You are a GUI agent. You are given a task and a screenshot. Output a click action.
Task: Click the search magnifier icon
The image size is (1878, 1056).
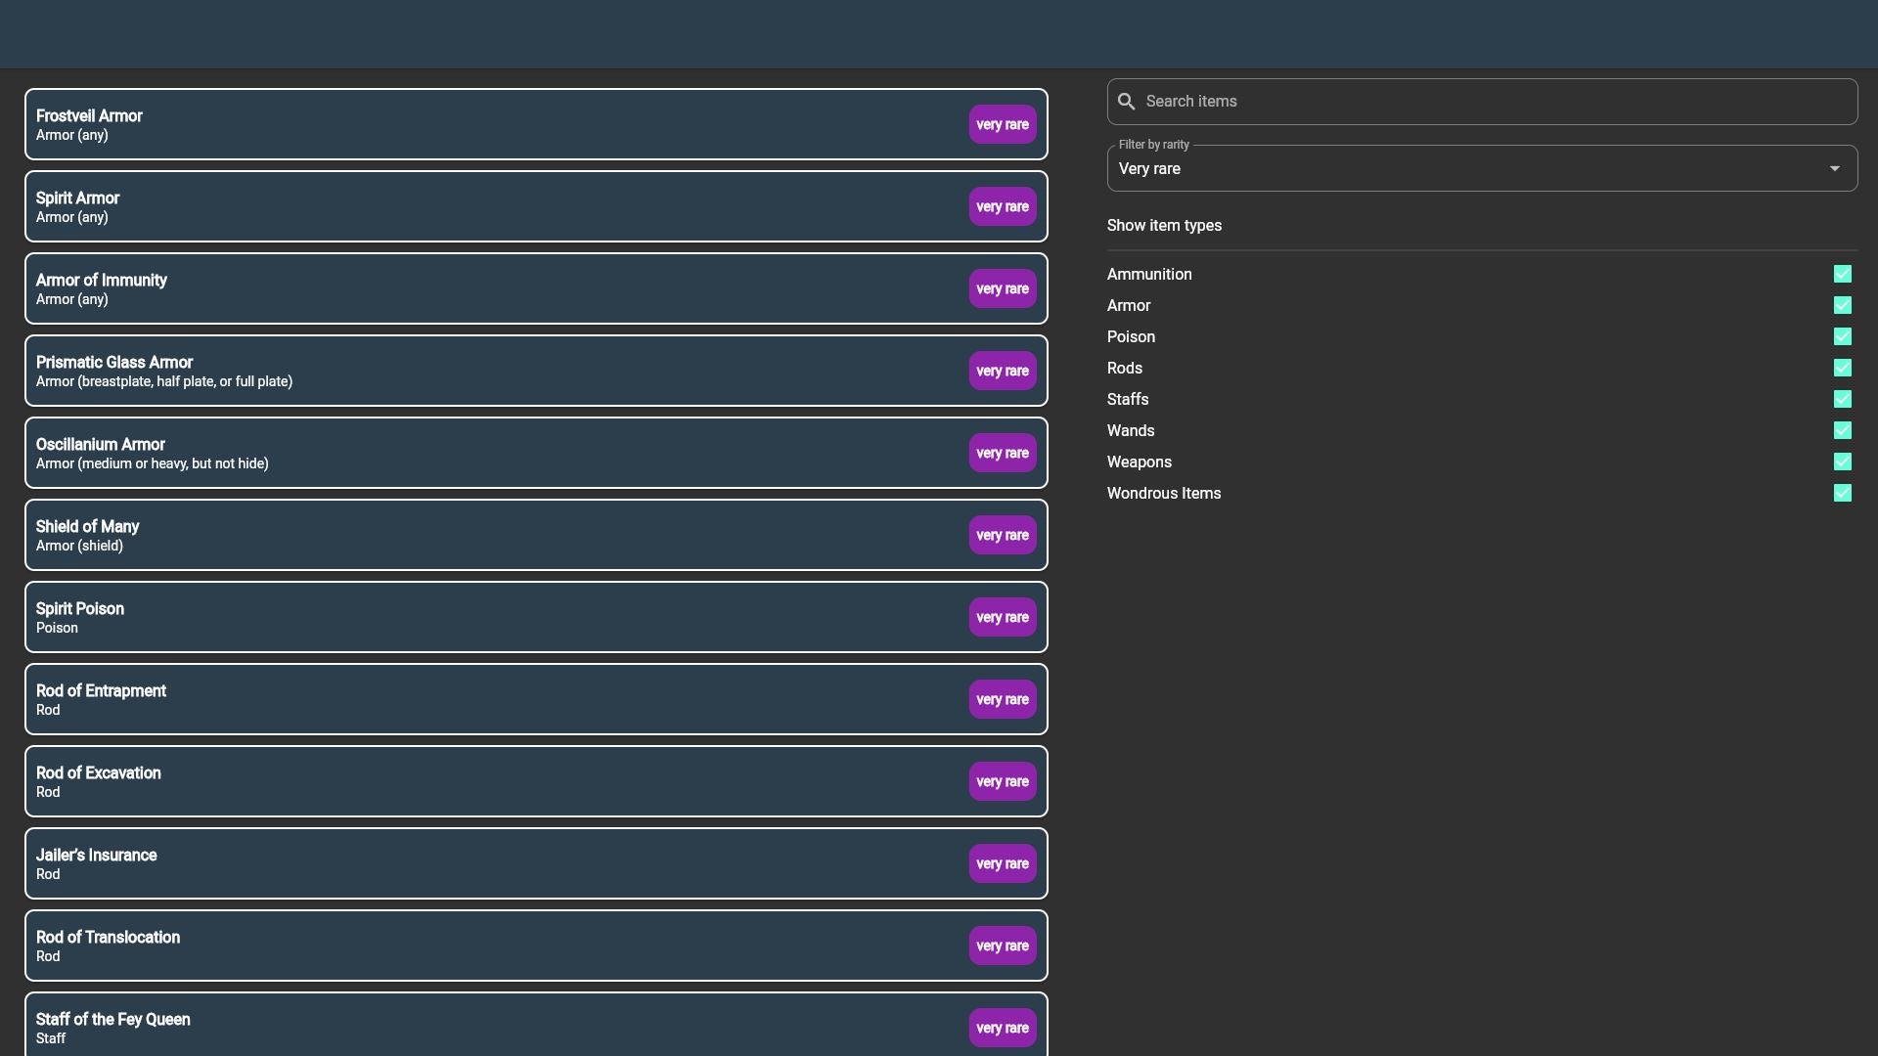(1126, 102)
